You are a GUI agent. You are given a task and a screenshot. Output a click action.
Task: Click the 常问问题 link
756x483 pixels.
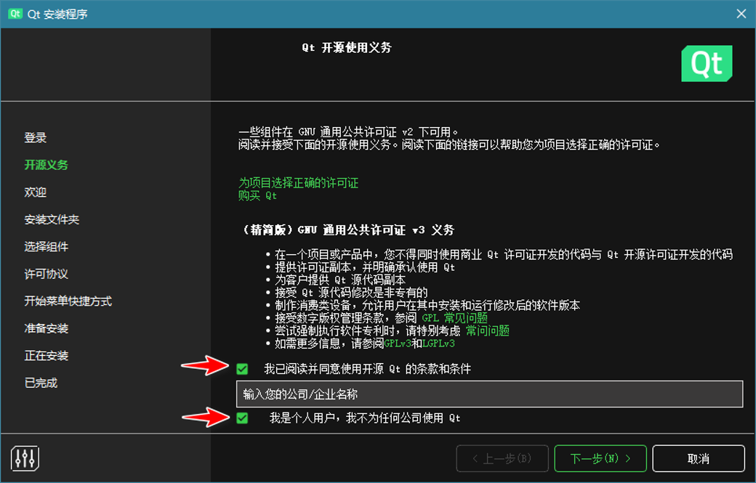click(x=488, y=329)
